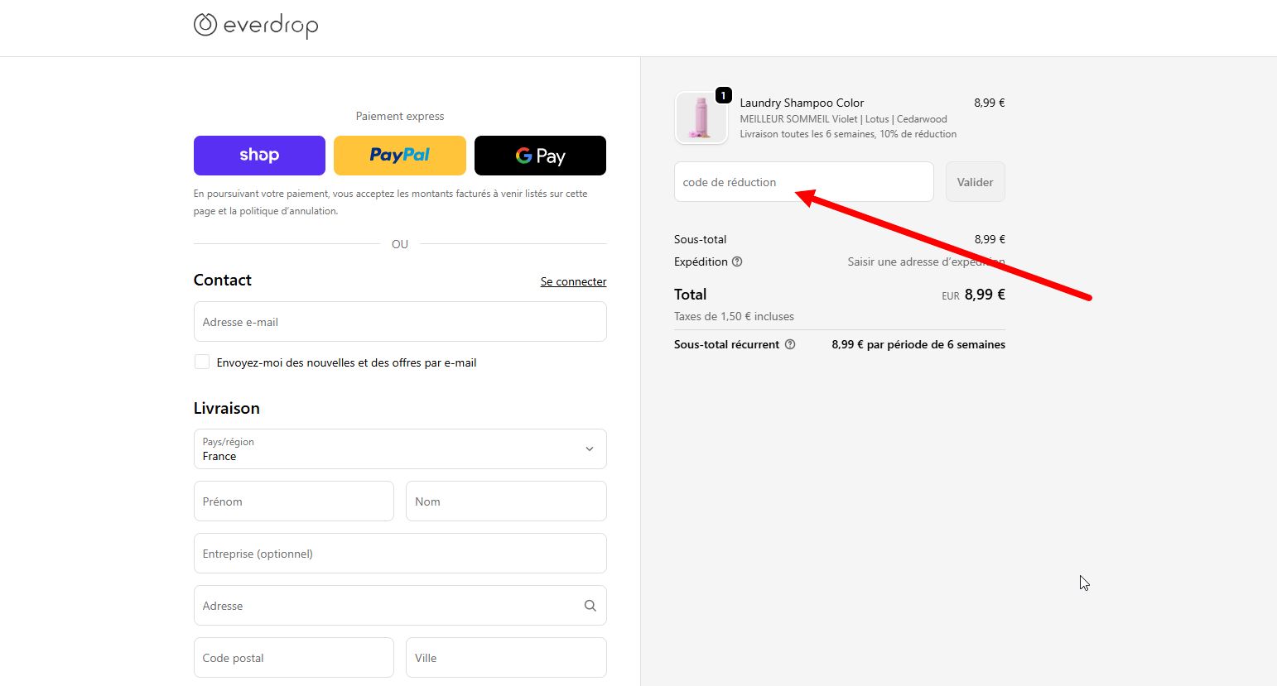The width and height of the screenshot is (1277, 686).
Task: Focus the Entreprise (optionnel) field
Action: point(400,554)
